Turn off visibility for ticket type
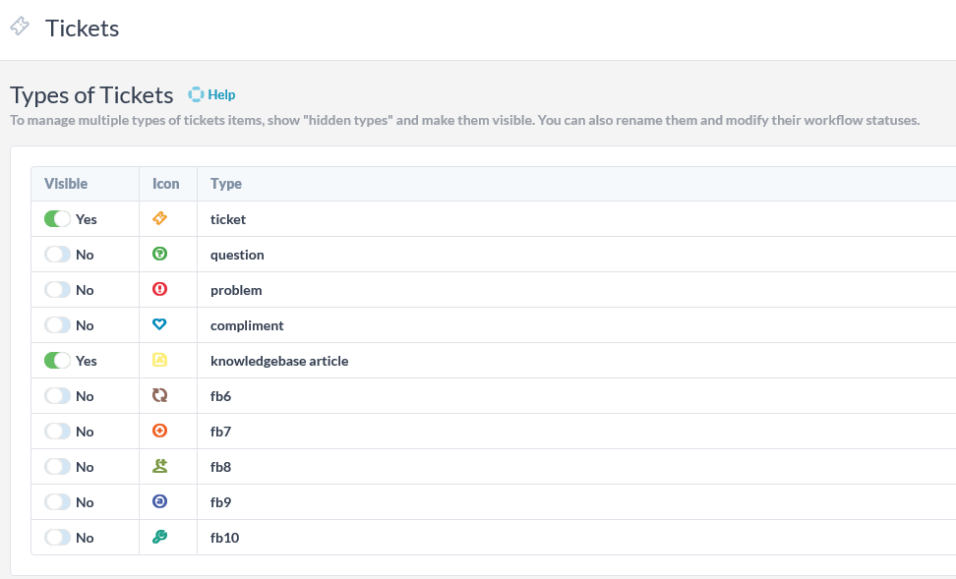The height and width of the screenshot is (579, 956). [x=57, y=219]
